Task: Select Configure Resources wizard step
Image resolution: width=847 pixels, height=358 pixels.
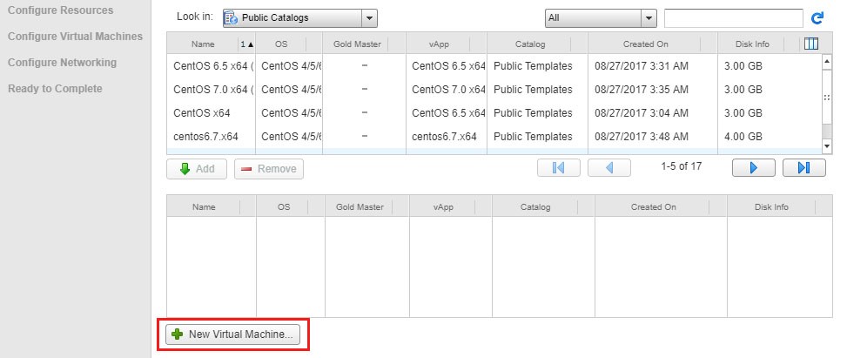Action: click(60, 10)
